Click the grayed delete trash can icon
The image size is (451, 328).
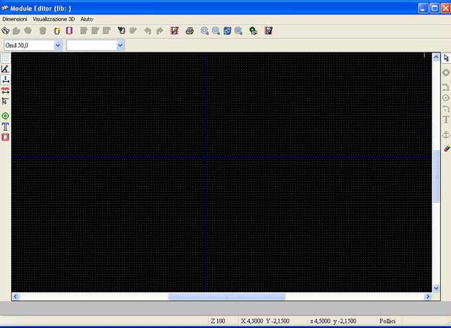click(43, 31)
